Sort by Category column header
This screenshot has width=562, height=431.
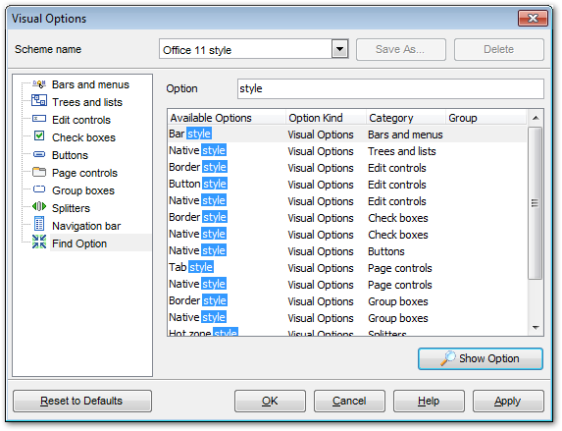click(x=406, y=118)
